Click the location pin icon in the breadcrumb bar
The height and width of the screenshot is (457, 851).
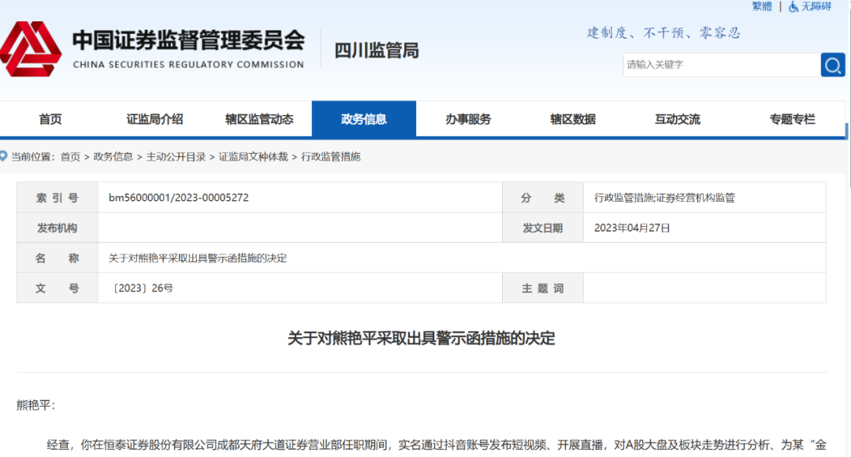pos(6,155)
